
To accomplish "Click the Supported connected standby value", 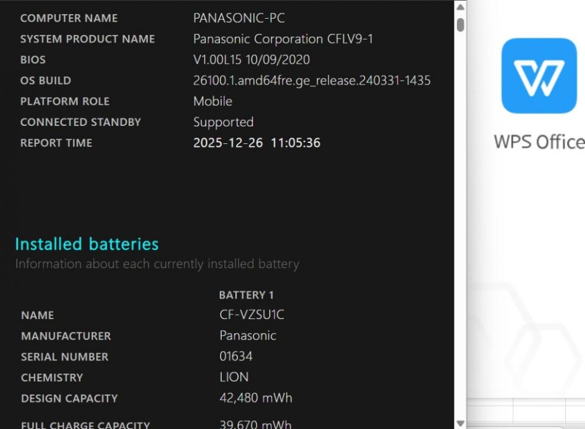I will [223, 122].
